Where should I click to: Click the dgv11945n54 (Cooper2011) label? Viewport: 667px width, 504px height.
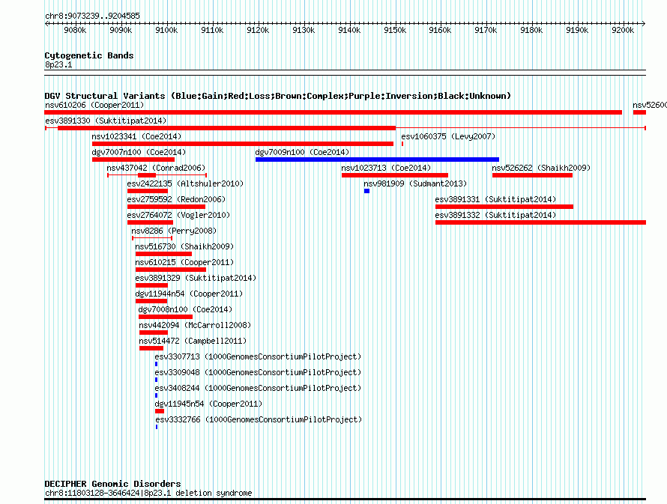[208, 404]
